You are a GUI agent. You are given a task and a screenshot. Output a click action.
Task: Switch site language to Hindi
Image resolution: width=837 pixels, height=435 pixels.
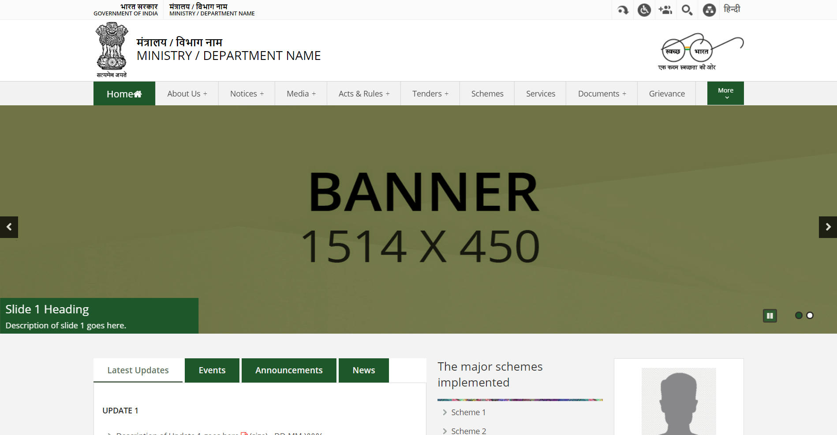[x=732, y=9]
